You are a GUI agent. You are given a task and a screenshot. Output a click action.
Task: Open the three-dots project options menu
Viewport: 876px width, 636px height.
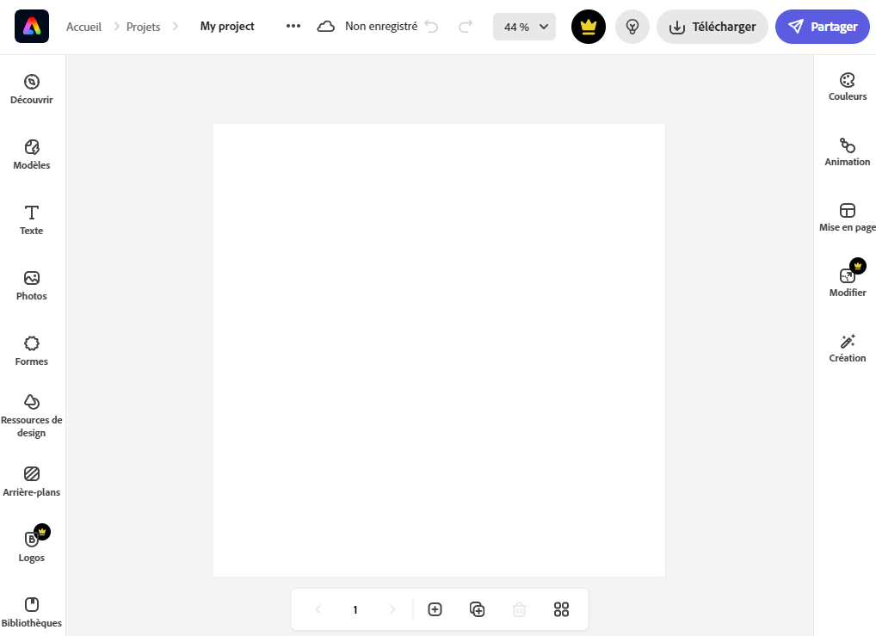point(293,27)
